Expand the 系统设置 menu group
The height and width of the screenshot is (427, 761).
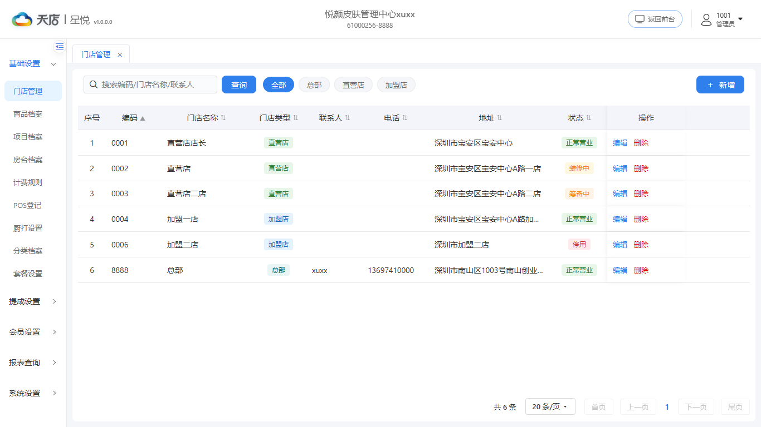click(x=33, y=393)
